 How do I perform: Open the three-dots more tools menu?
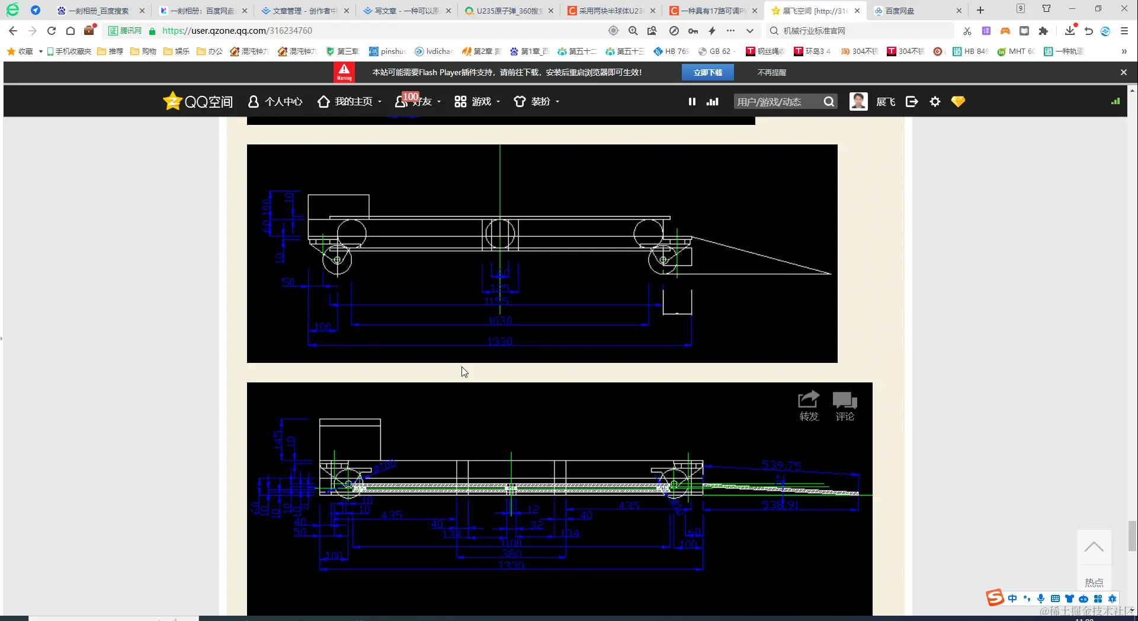[x=731, y=31]
